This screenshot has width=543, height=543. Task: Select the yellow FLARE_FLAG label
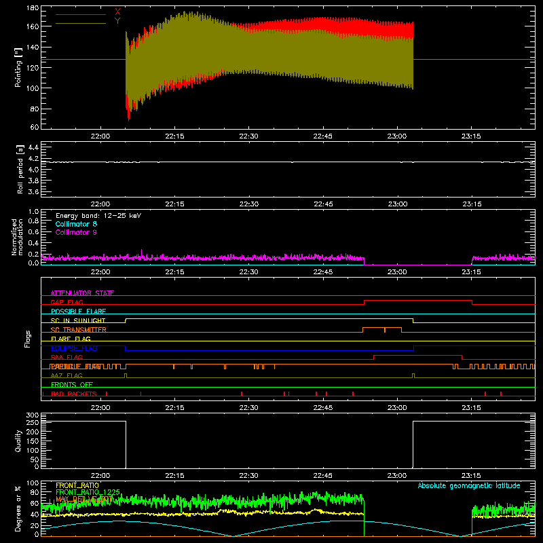[x=71, y=339]
